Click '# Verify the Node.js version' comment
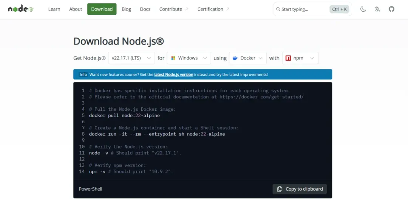 128,147
